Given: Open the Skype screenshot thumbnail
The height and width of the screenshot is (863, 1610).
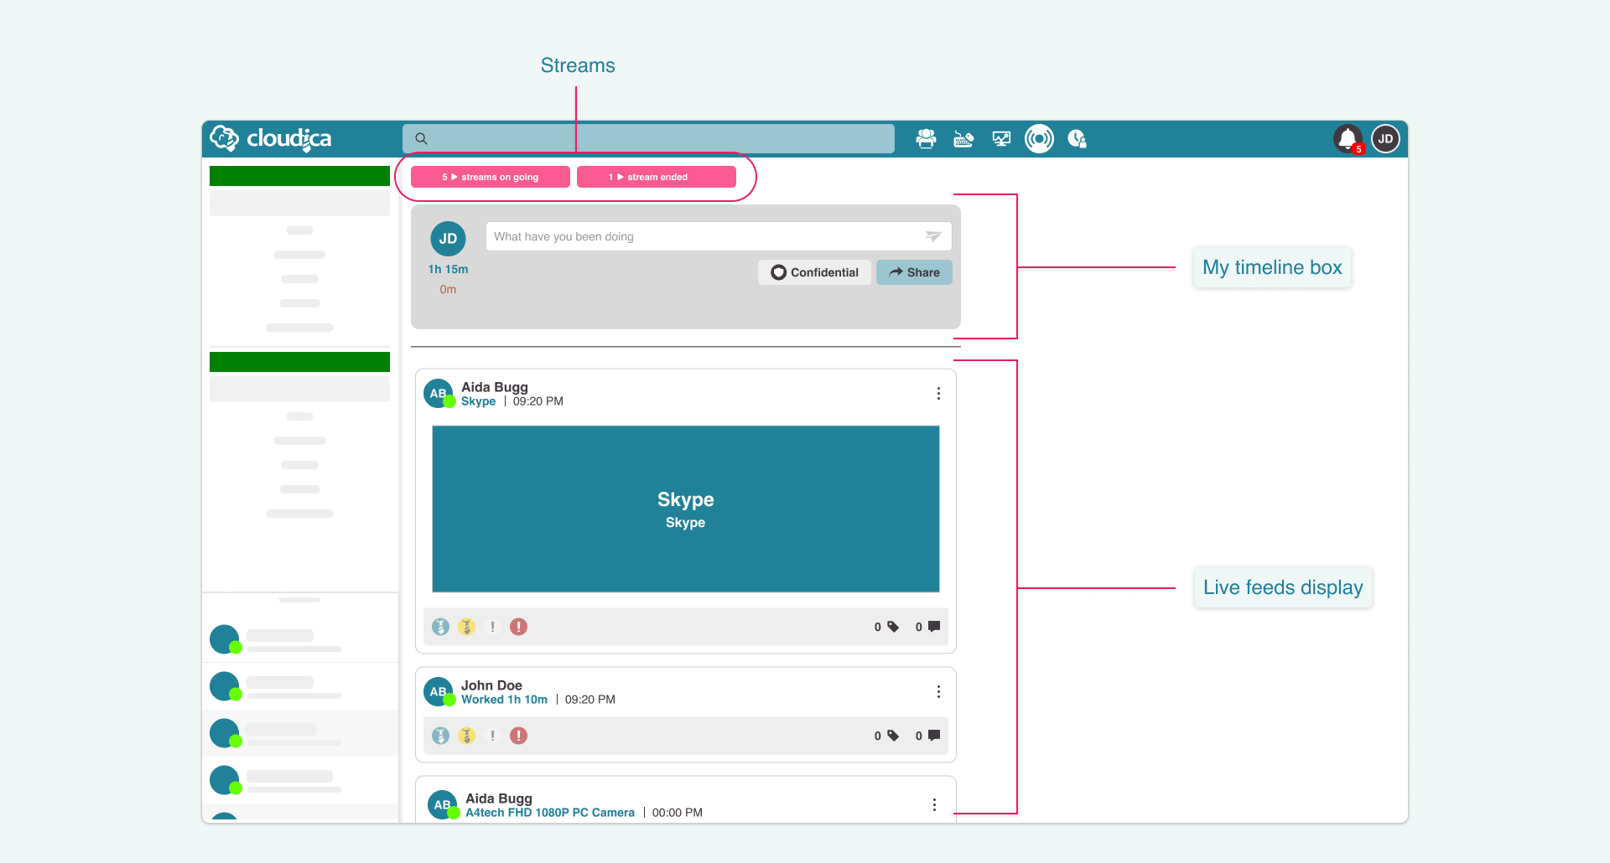Looking at the screenshot, I should click(686, 509).
